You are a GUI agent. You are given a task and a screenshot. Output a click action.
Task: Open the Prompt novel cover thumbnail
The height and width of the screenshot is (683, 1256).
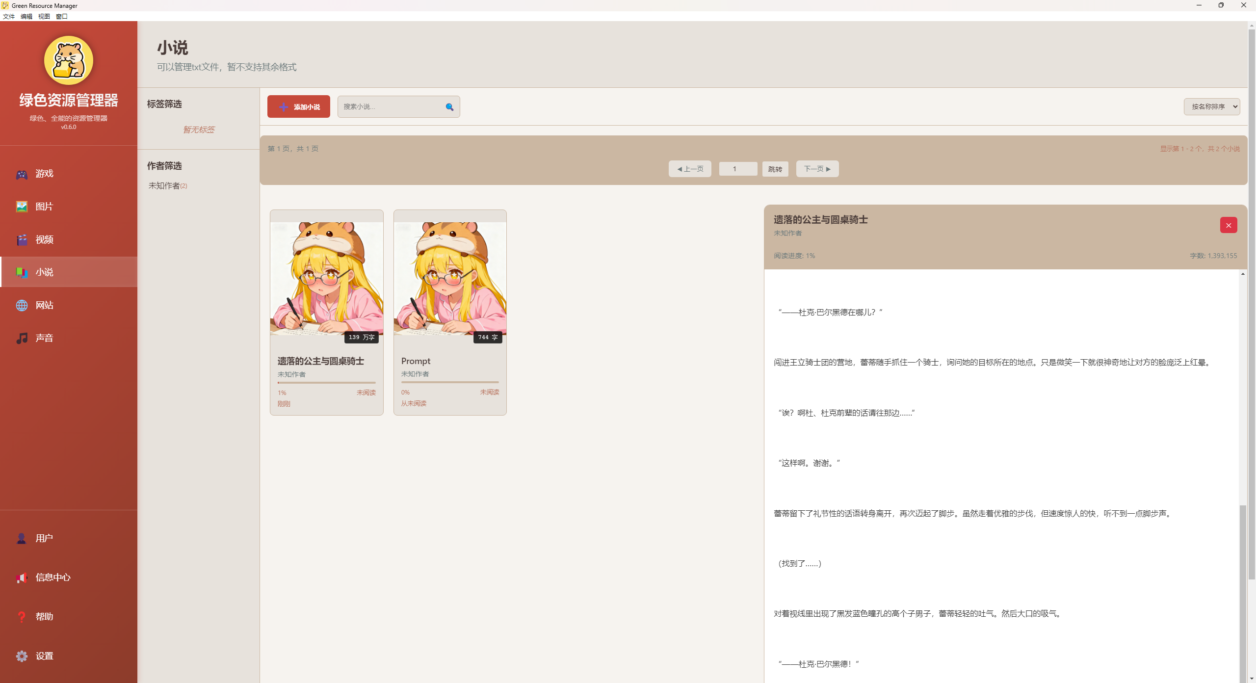point(450,279)
